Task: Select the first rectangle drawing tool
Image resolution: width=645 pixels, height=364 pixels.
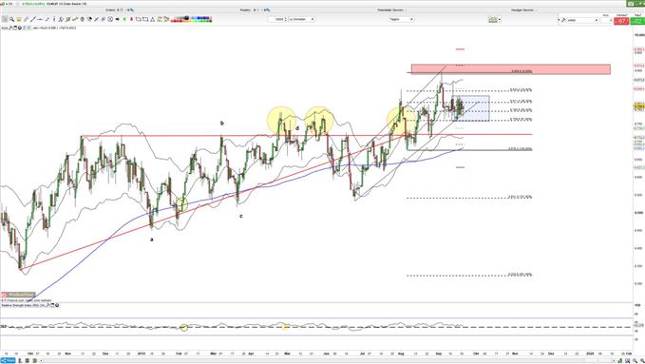Action: (139, 19)
